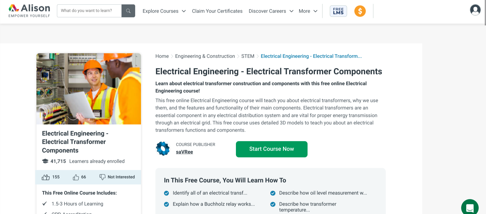The image size is (486, 214).
Task: Click the saVRee publisher gear logo
Action: tap(163, 148)
